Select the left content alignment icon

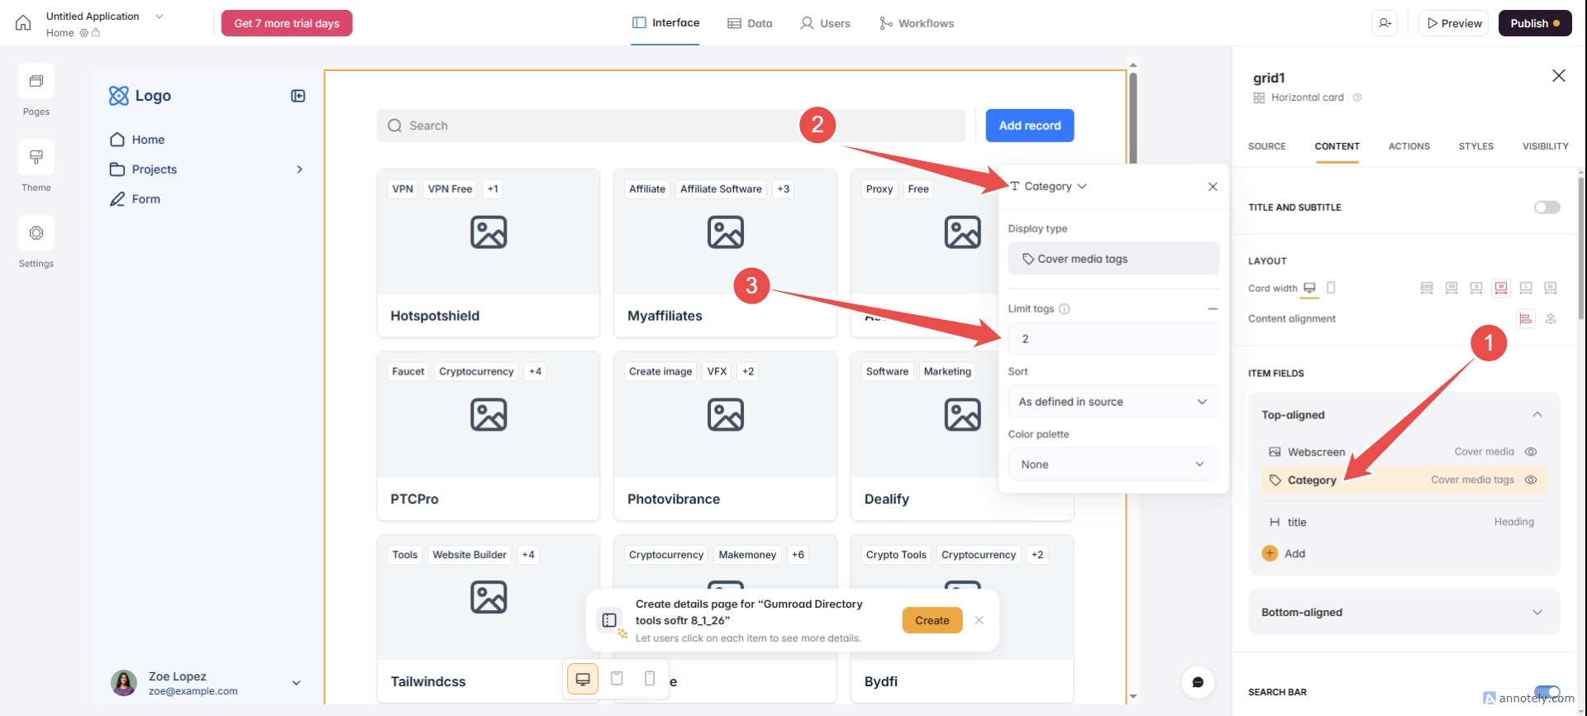click(1526, 319)
